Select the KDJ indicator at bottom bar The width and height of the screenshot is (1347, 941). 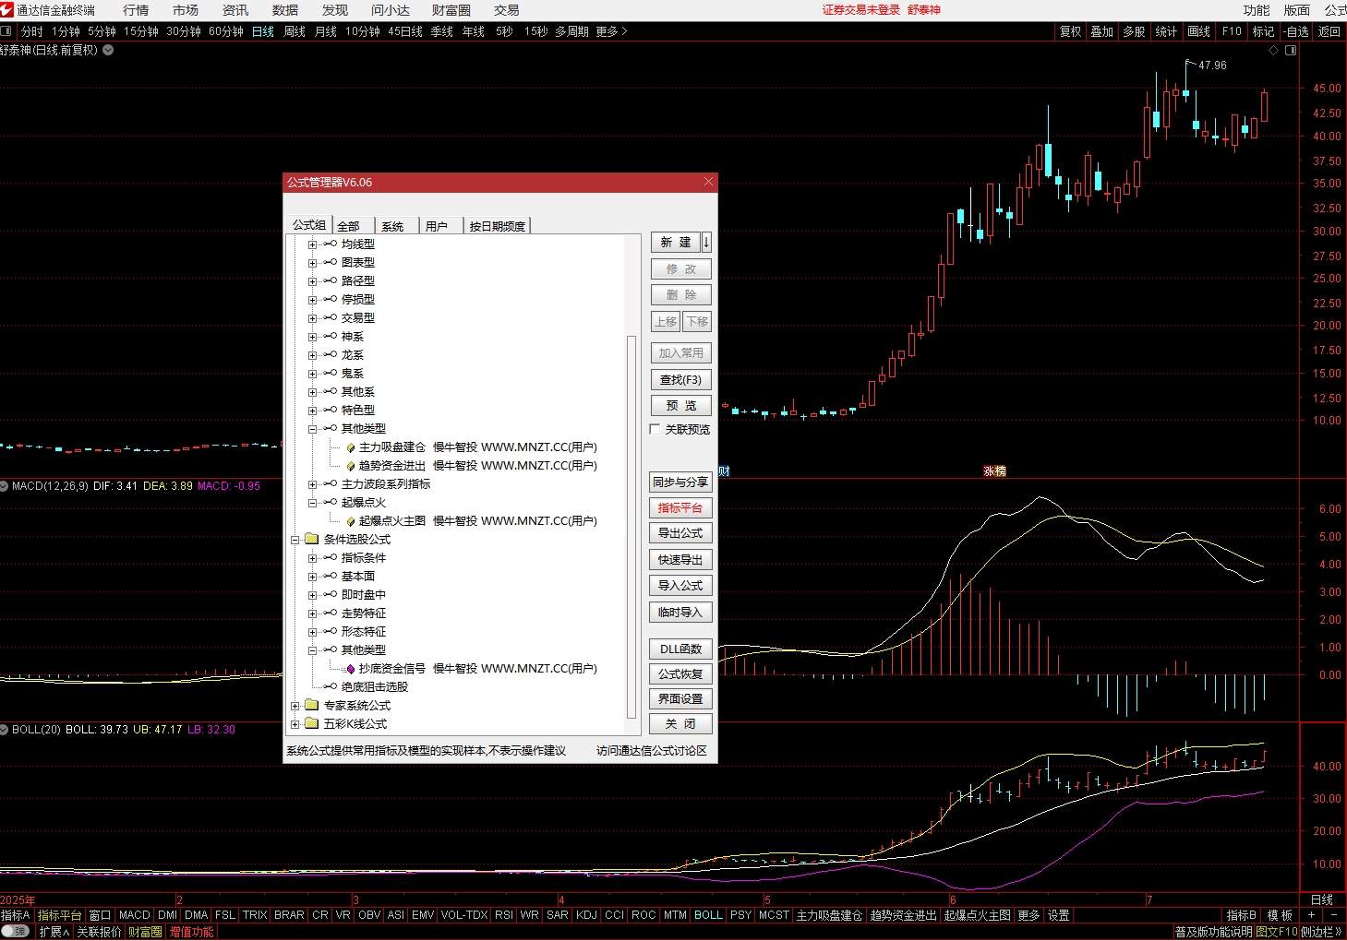pos(586,915)
